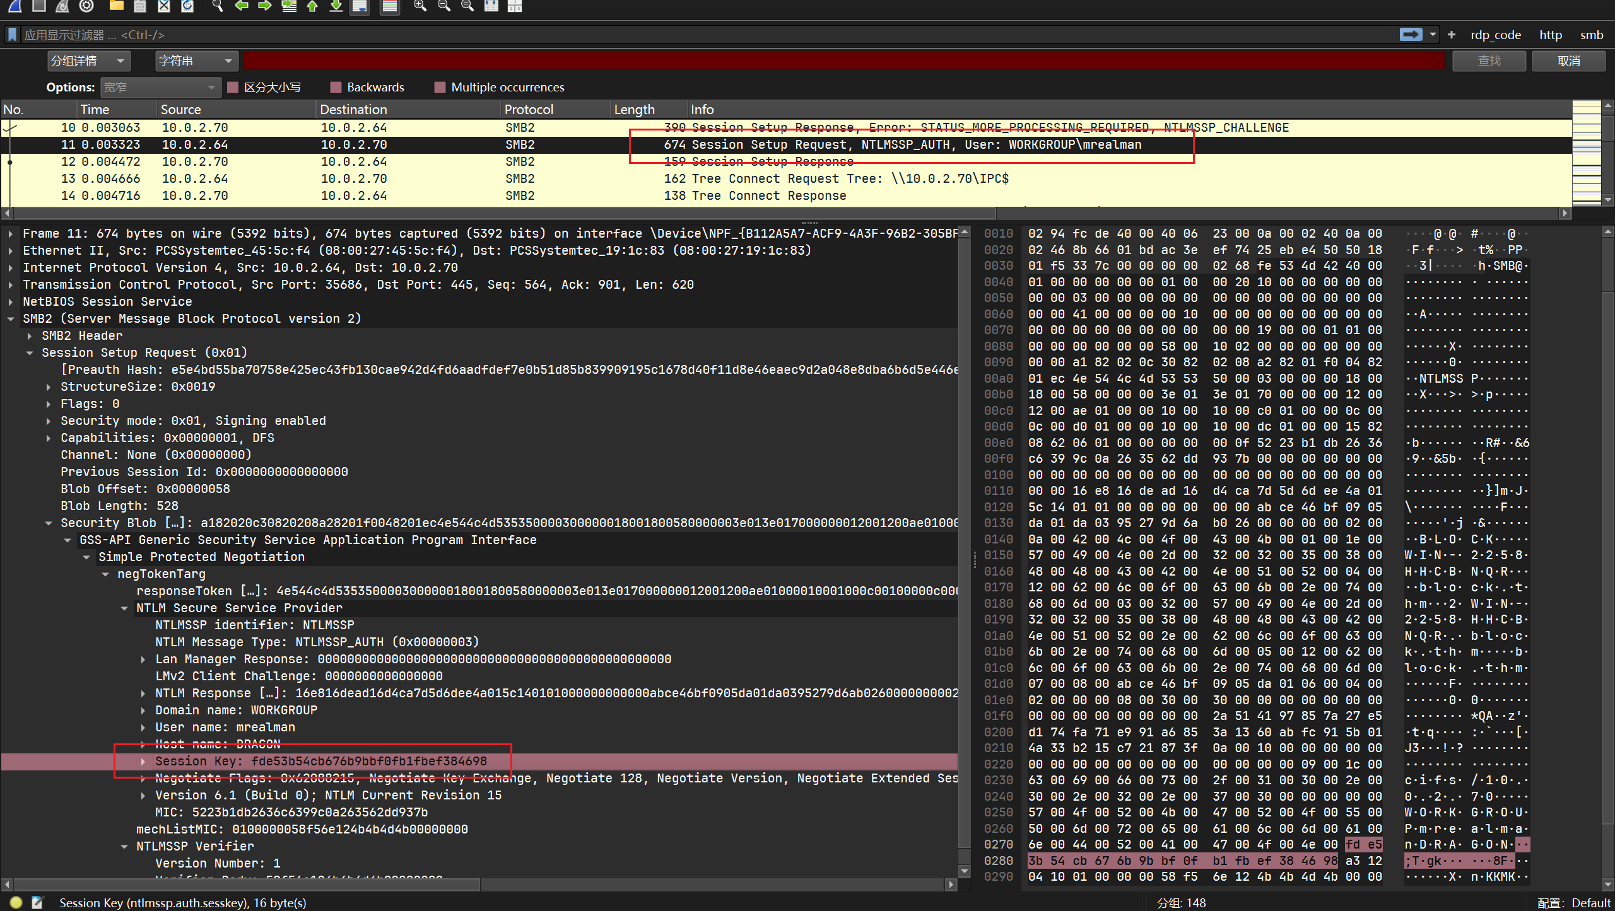Click the colorize packet list icon

coord(390,6)
